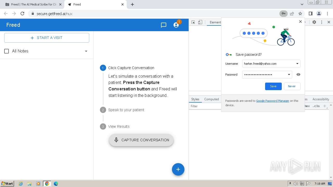The width and height of the screenshot is (333, 187).
Task: Click the share page icon in address bar
Action: [292, 14]
